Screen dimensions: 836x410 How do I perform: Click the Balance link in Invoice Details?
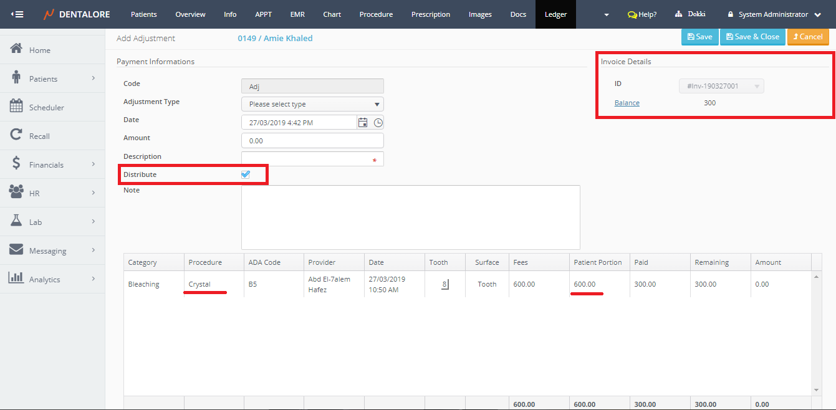pos(627,103)
